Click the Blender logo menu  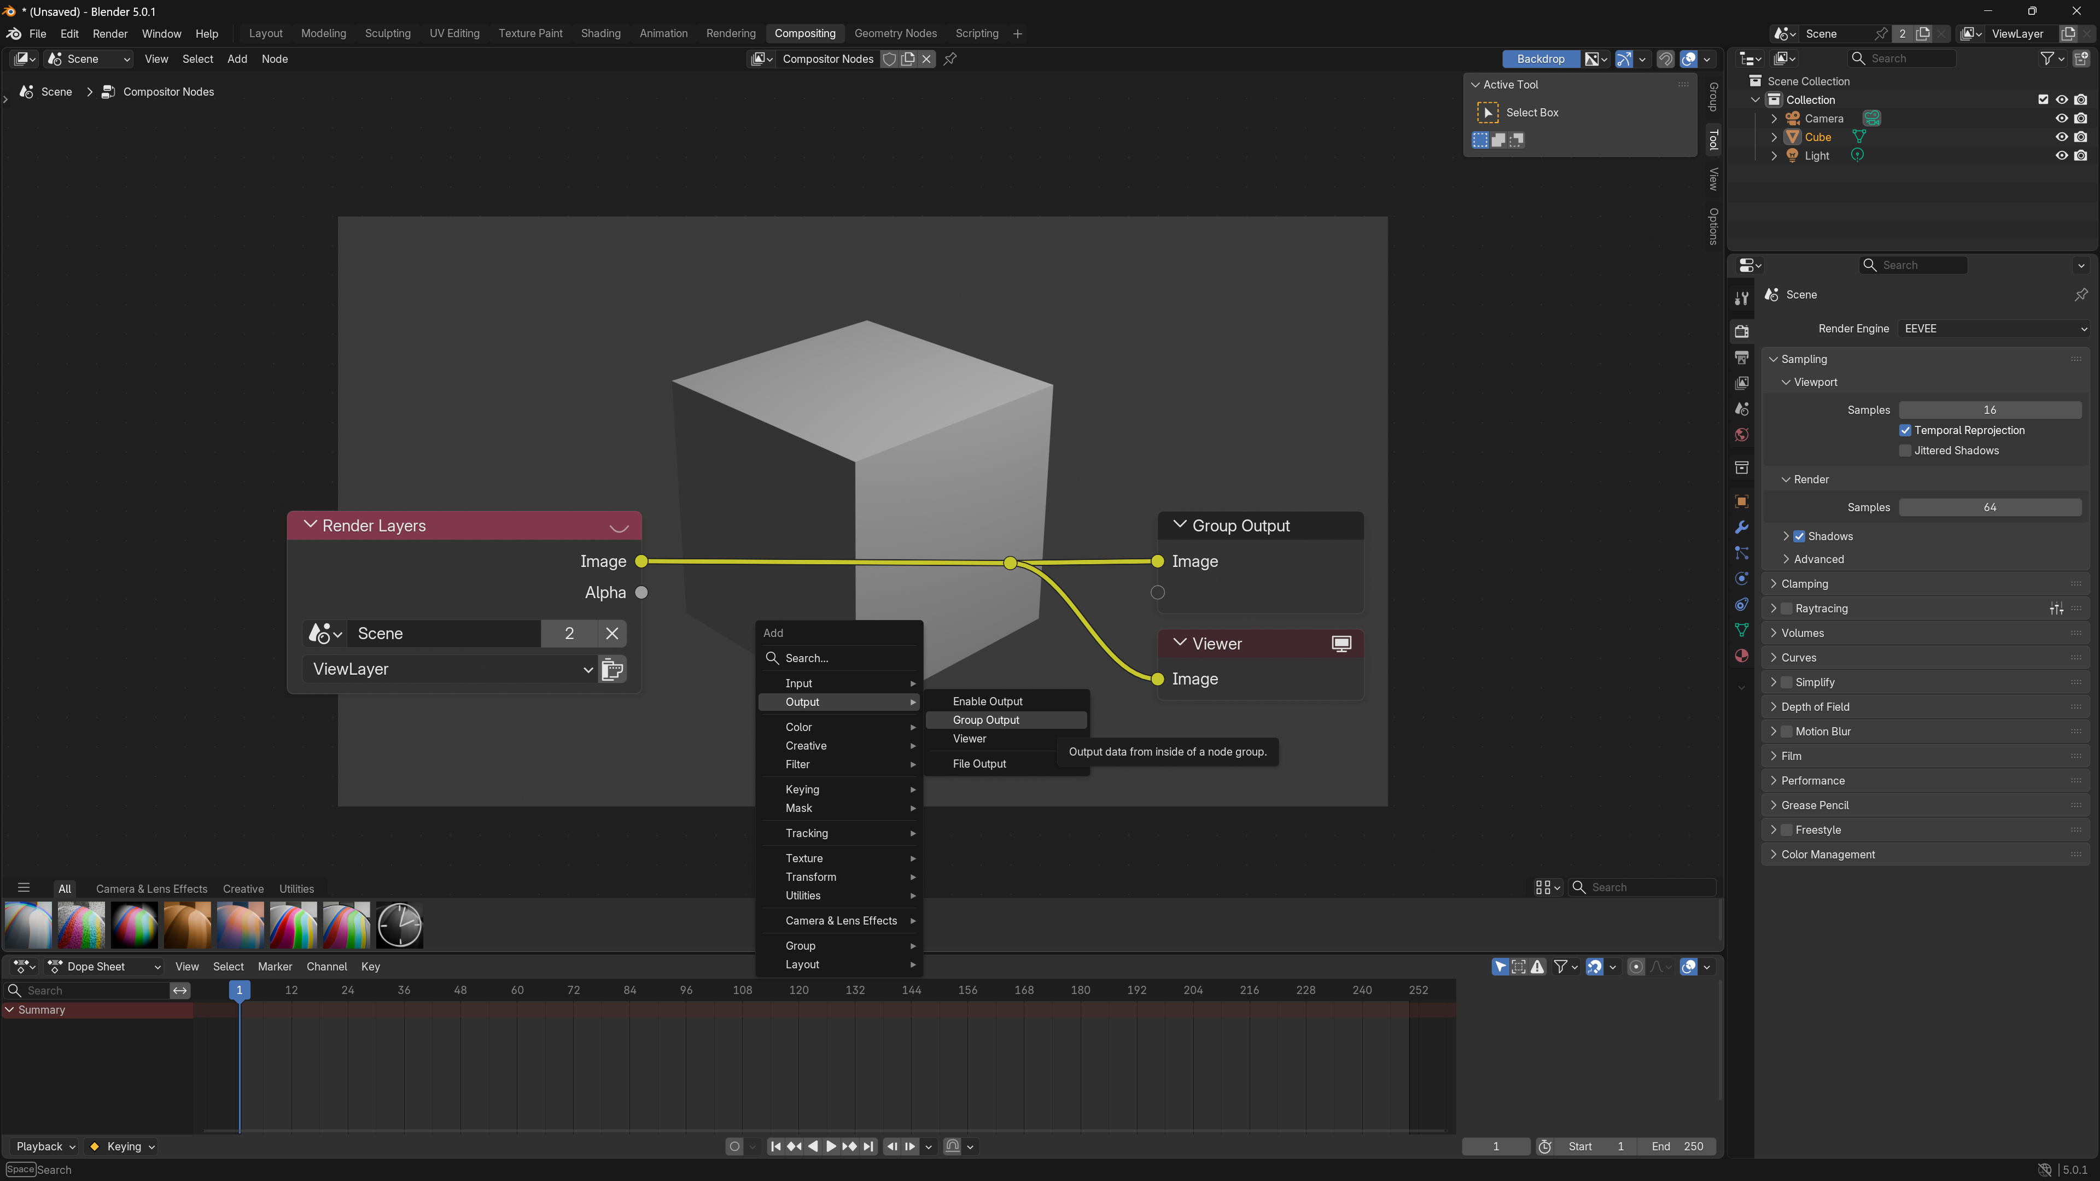pos(14,33)
